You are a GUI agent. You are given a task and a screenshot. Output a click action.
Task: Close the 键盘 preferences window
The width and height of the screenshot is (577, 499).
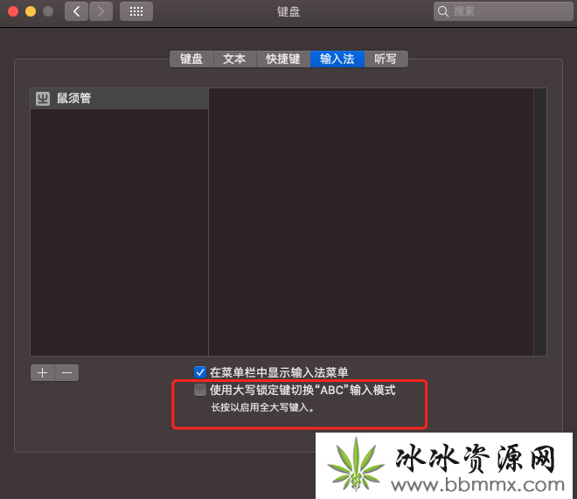13,11
